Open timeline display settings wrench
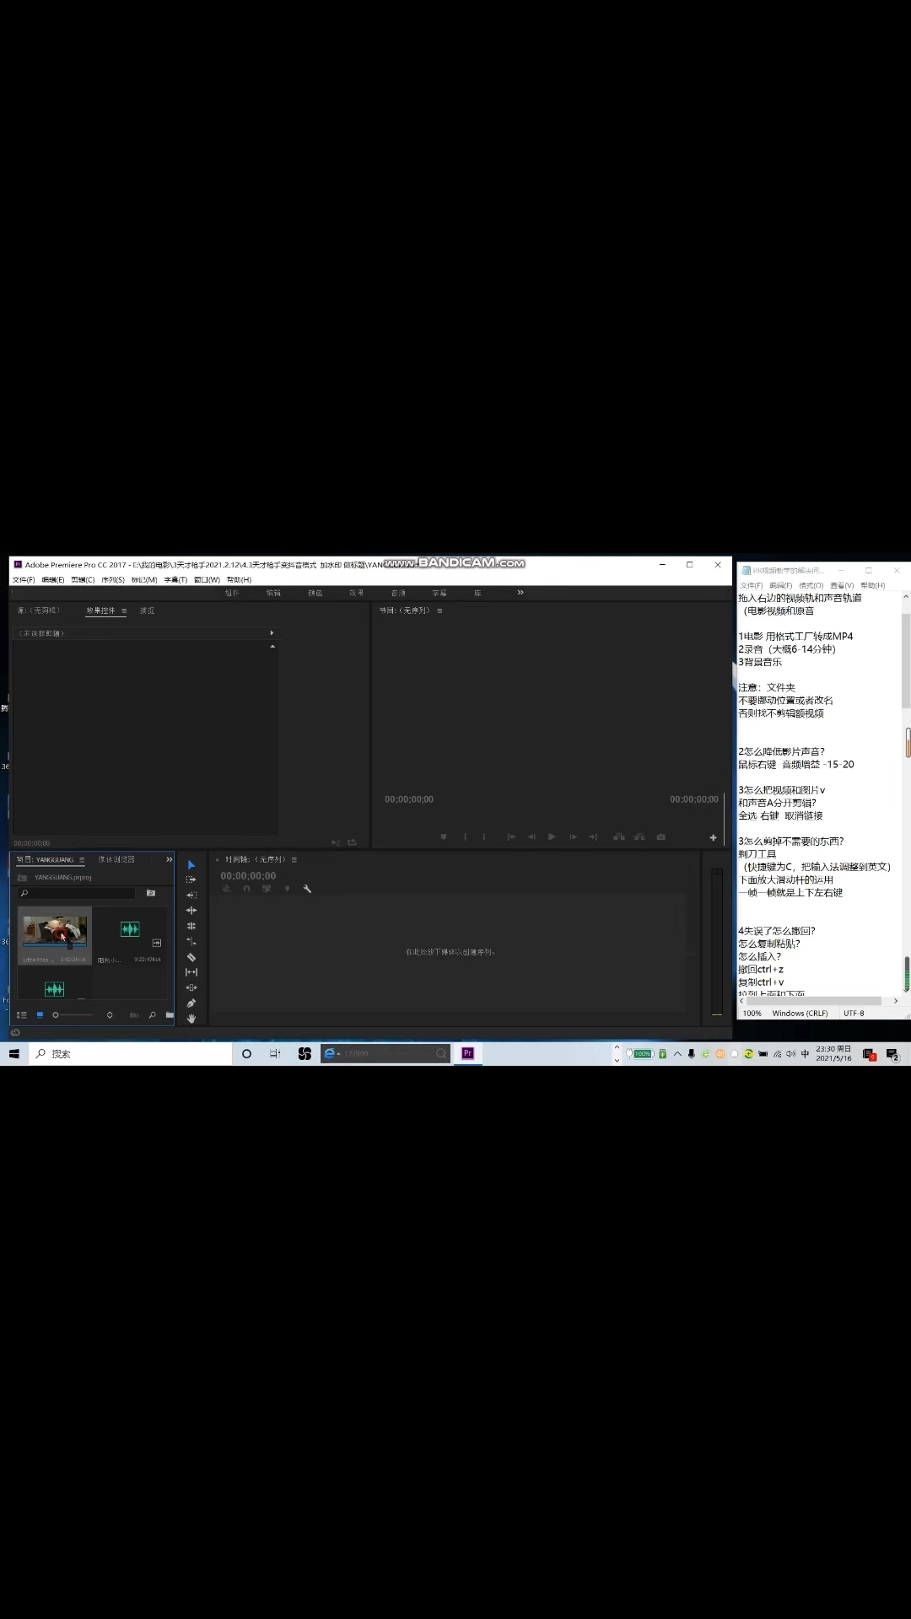This screenshot has height=1619, width=911. (307, 889)
